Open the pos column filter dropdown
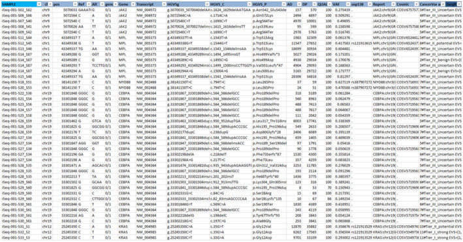The image size is (463, 242). tap(74, 5)
